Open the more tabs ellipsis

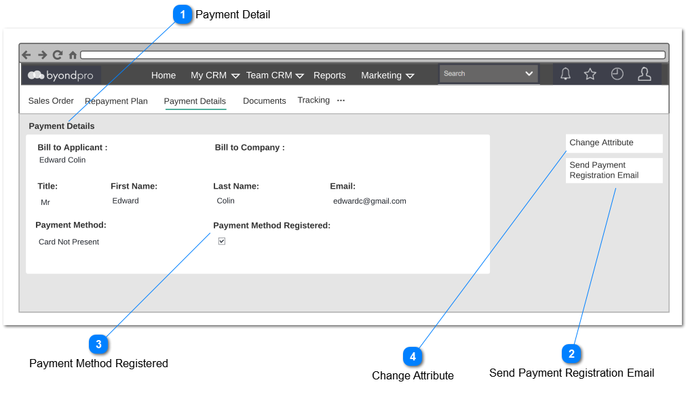pyautogui.click(x=341, y=100)
